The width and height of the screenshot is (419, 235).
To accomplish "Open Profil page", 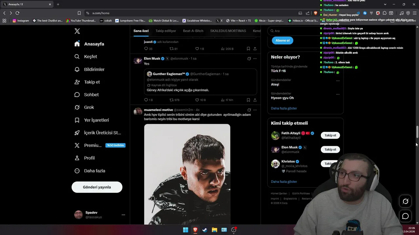I will 84,158.
